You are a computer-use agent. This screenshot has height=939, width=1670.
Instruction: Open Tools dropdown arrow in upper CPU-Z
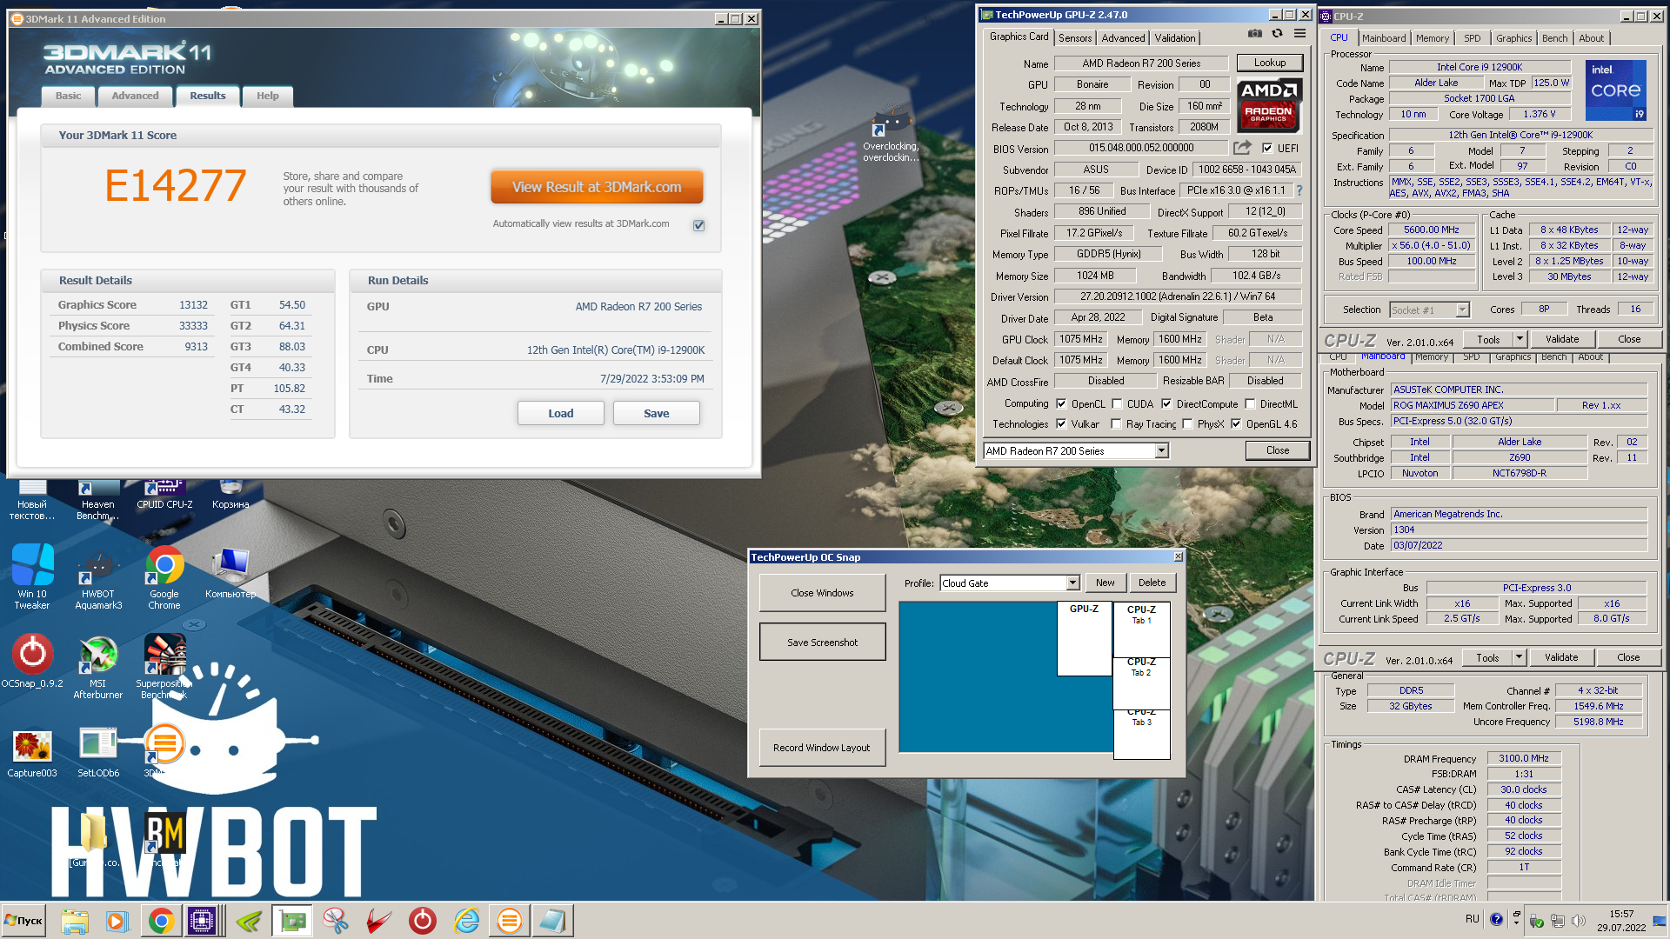1520,339
